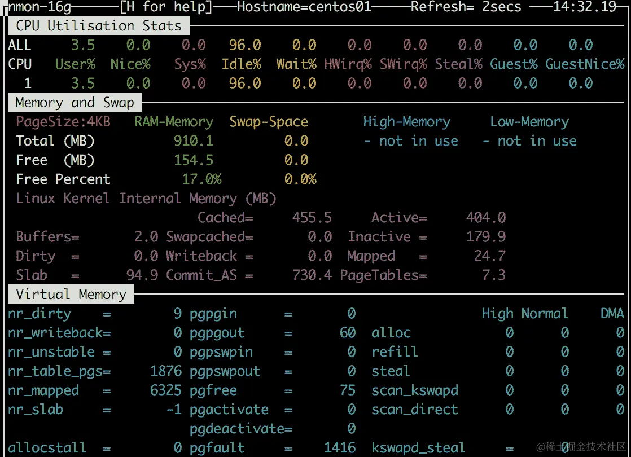The width and height of the screenshot is (631, 457).
Task: Click the nr_dirty label
Action: click(40, 313)
